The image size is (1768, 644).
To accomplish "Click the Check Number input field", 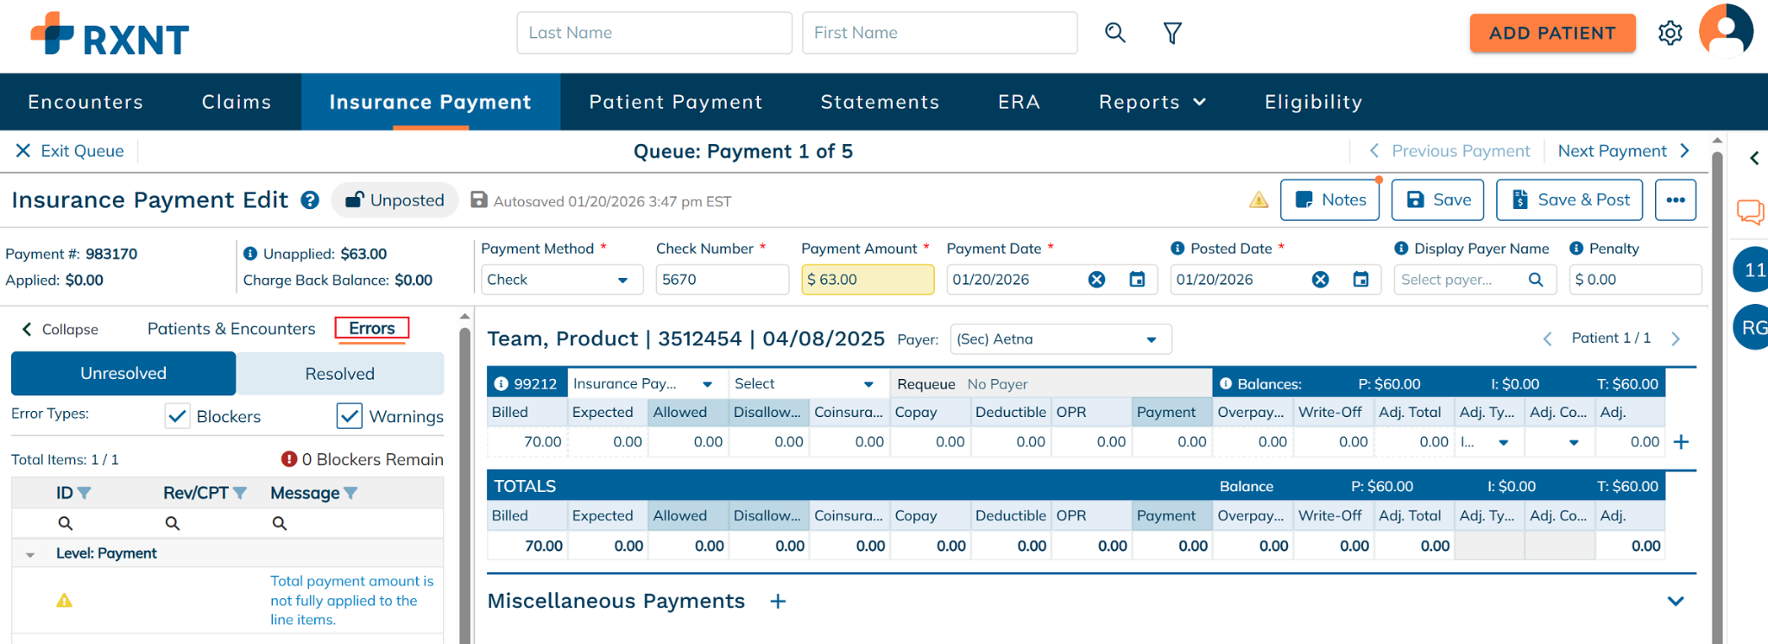I will pyautogui.click(x=722, y=280).
